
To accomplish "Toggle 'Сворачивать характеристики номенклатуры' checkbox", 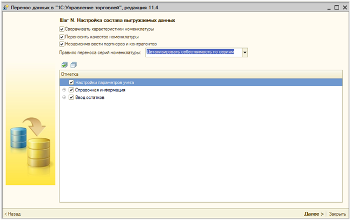I will 62,29.
